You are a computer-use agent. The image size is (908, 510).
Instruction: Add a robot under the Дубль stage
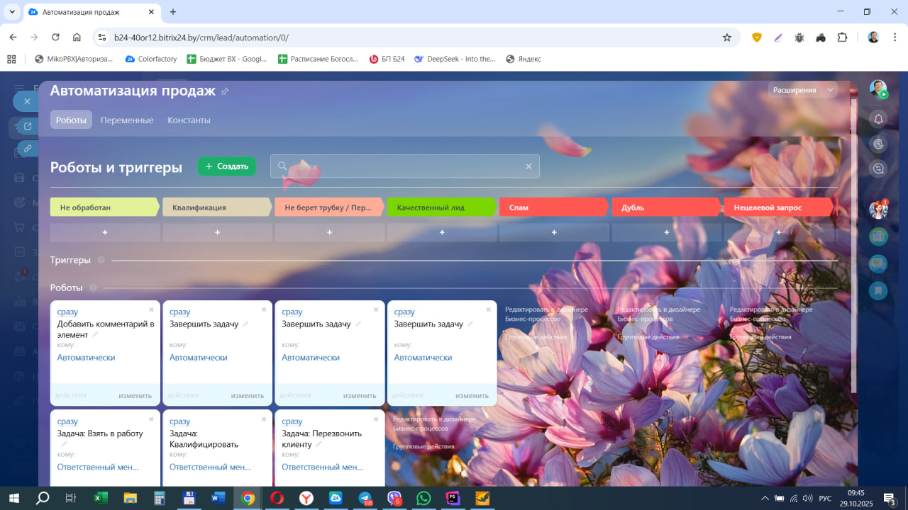point(667,232)
